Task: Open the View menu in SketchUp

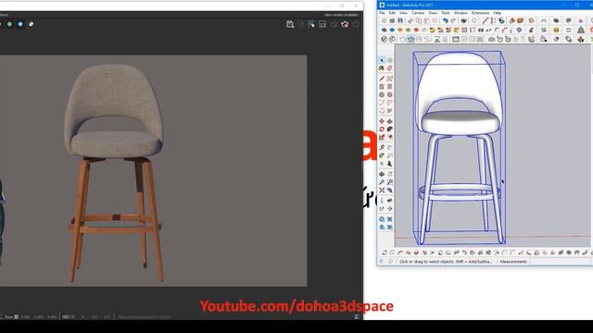Action: (404, 13)
